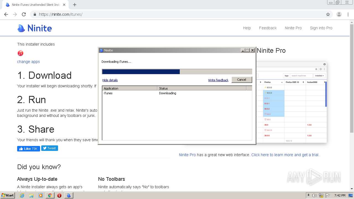Open the Help page link
This screenshot has height=199, width=354.
tap(247, 28)
